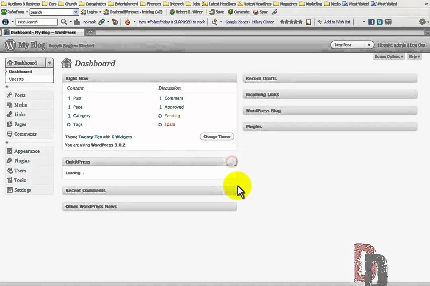Screen dimensions: 430x286
Task: Click the magnifier search icon in the toolbar
Action: pos(64,22)
